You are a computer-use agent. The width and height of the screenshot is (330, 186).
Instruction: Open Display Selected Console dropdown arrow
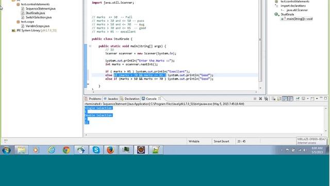coord(307,99)
